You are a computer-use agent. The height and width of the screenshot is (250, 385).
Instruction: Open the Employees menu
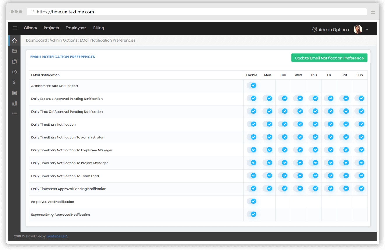click(76, 28)
